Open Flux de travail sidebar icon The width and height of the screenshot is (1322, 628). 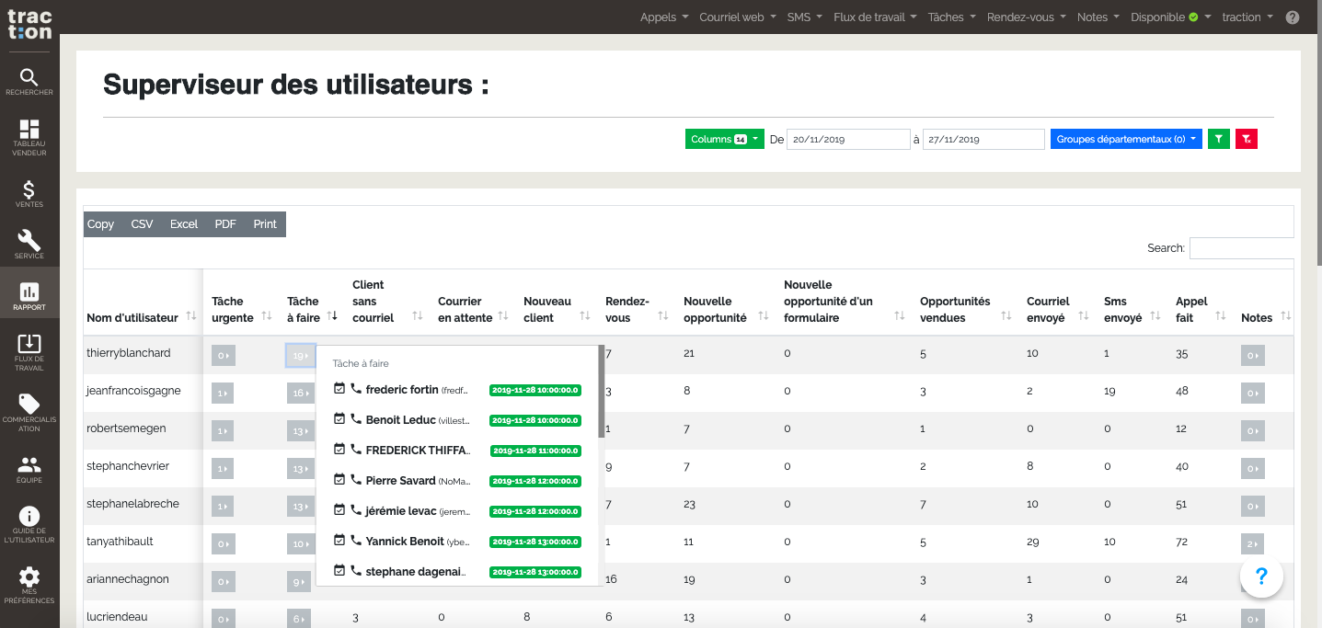tap(29, 352)
